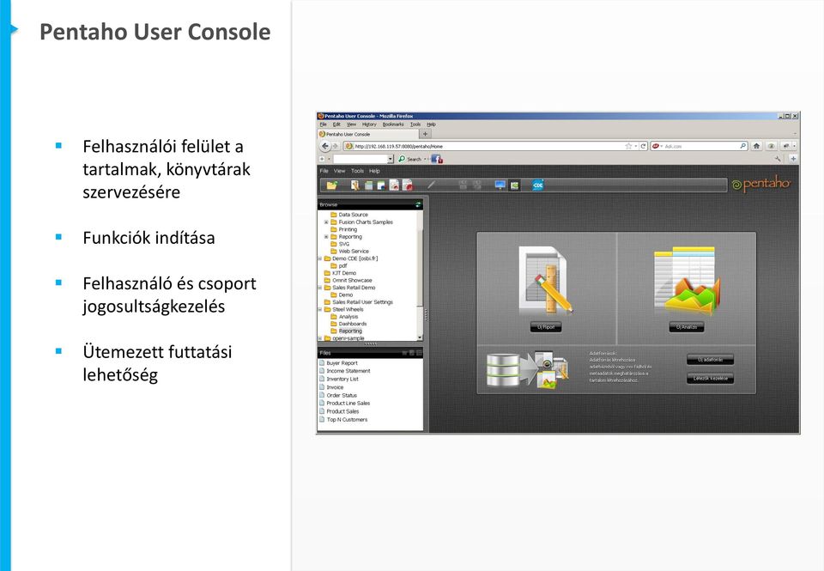This screenshot has width=824, height=571.
Task: Open the toolbar search combo box dropdown arrow
Action: [391, 159]
